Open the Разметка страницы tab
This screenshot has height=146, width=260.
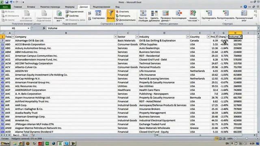click(x=50, y=7)
